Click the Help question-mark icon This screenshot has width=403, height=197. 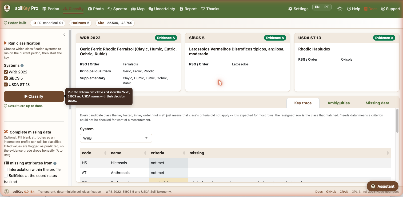pyautogui.click(x=349, y=9)
